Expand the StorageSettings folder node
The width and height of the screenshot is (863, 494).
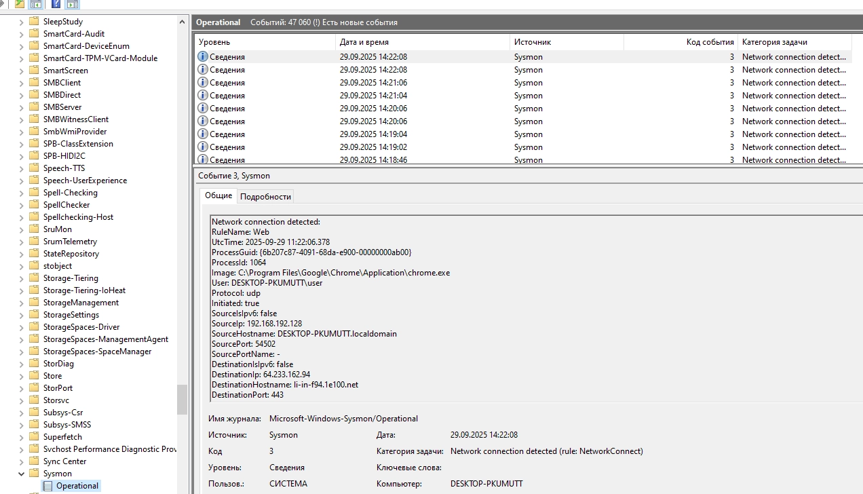pyautogui.click(x=21, y=315)
